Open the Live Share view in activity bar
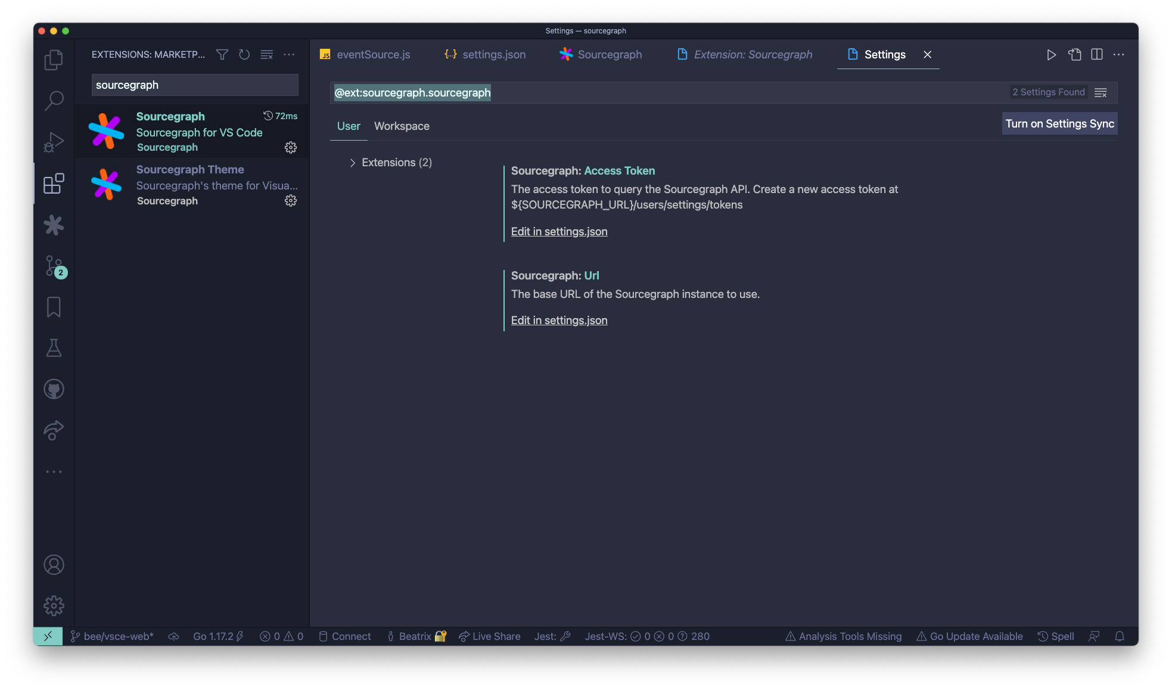The image size is (1172, 690). click(54, 430)
